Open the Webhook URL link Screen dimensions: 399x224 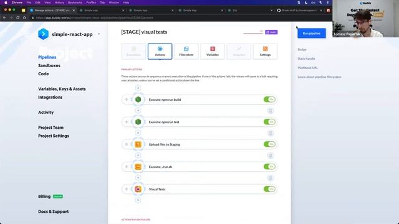(x=307, y=68)
